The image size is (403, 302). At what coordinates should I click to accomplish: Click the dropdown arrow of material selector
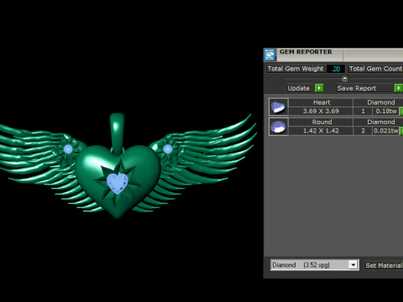pos(353,265)
